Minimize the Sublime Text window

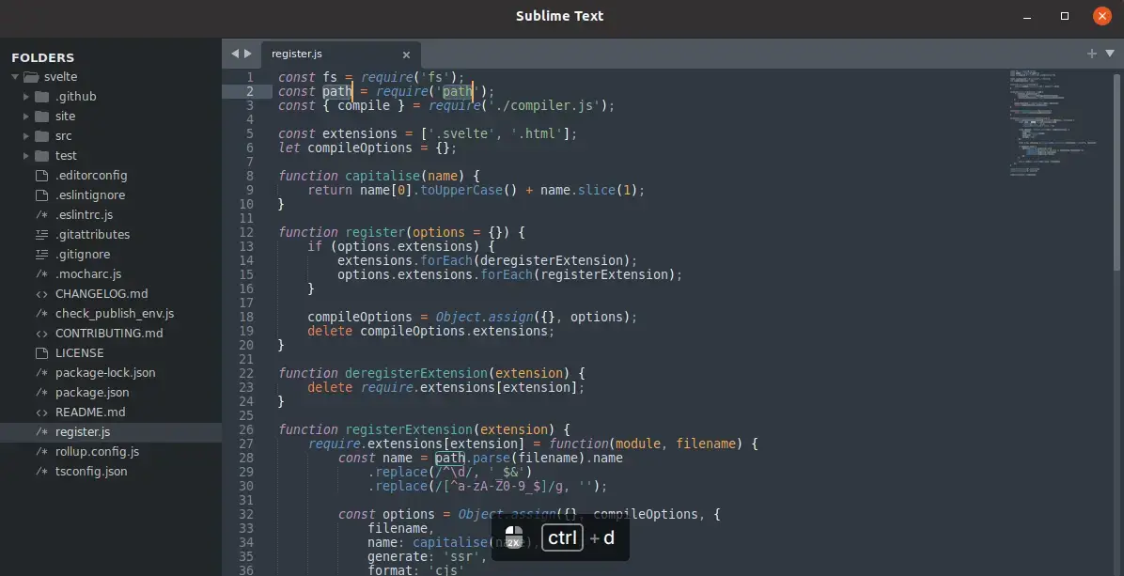coord(1027,16)
